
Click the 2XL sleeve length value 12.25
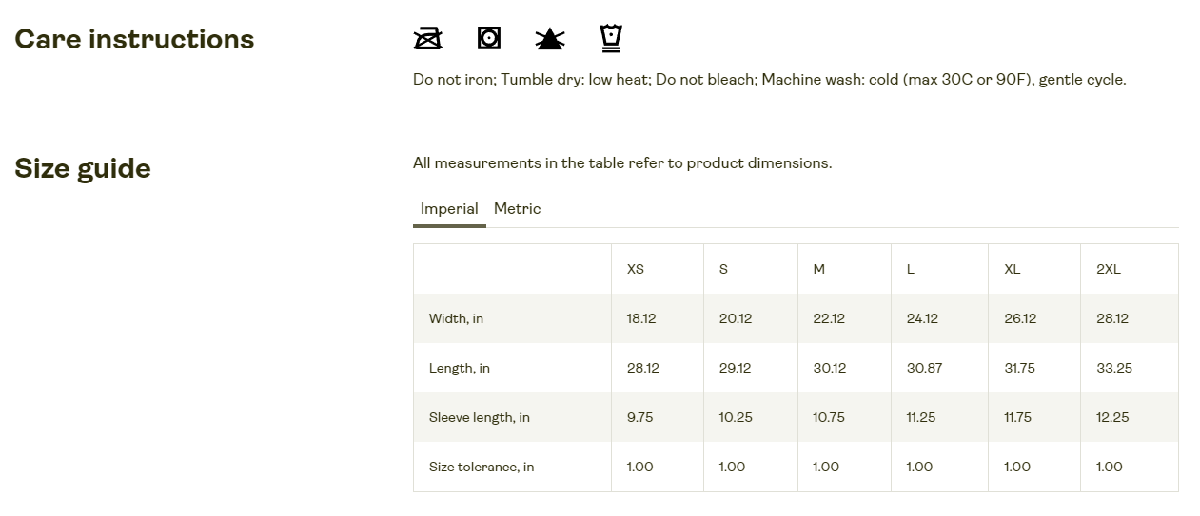[1112, 417]
